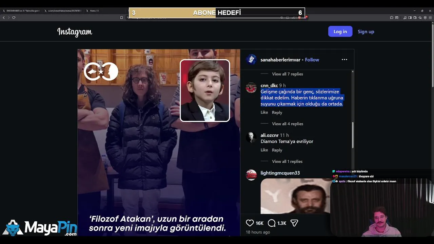Click the Log in button
The width and height of the screenshot is (434, 244).
(340, 32)
